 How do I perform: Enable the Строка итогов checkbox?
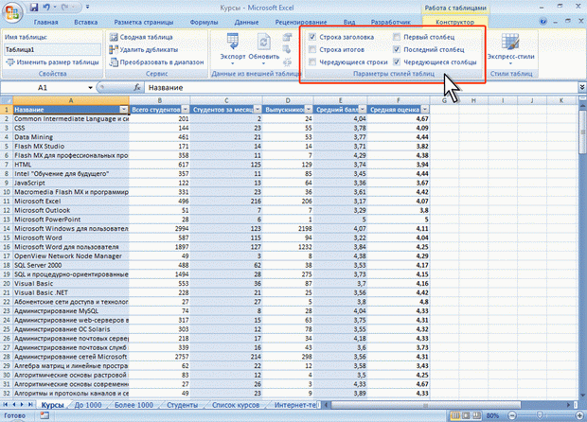pos(312,49)
